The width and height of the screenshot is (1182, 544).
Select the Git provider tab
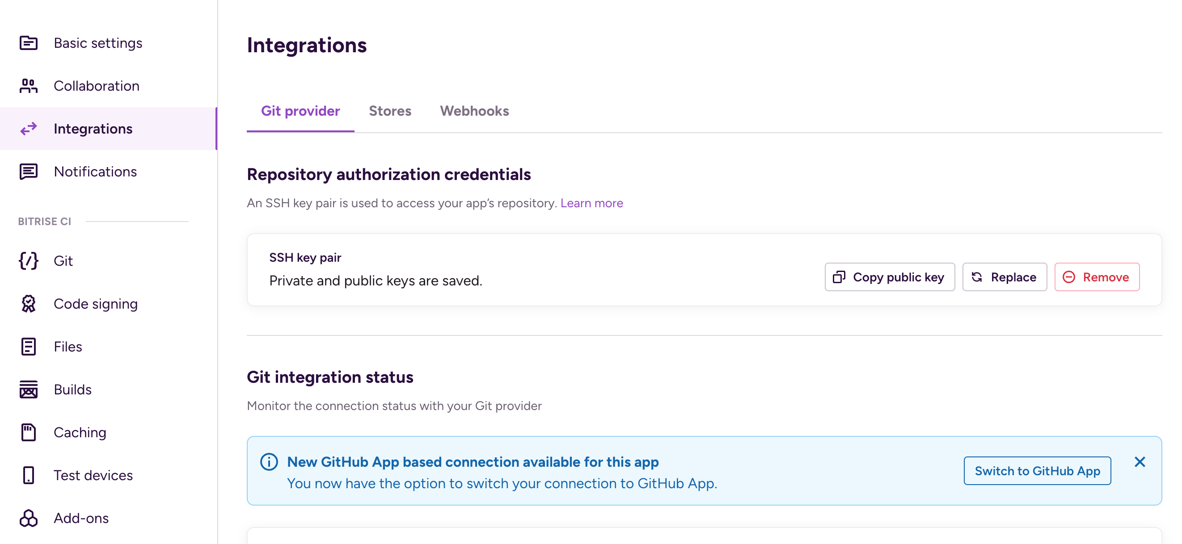click(x=300, y=111)
